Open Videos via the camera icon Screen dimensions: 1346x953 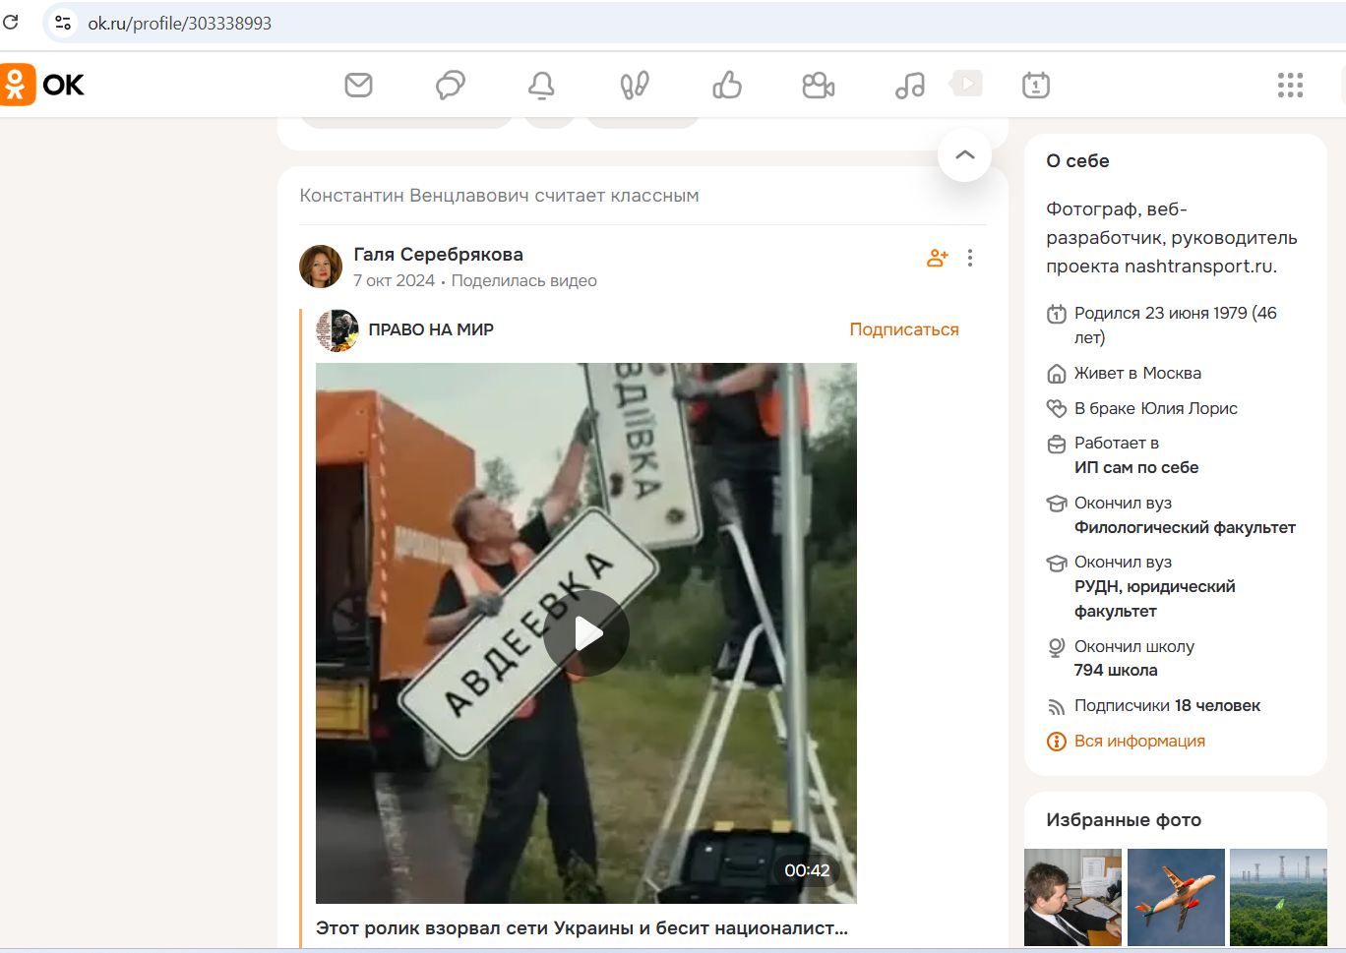click(818, 86)
